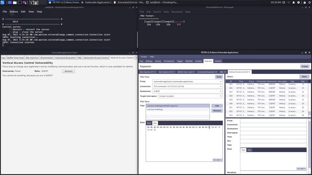
Task: Open the Destination dropdown showing CLIENT
Action: pyautogui.click(x=187, y=91)
